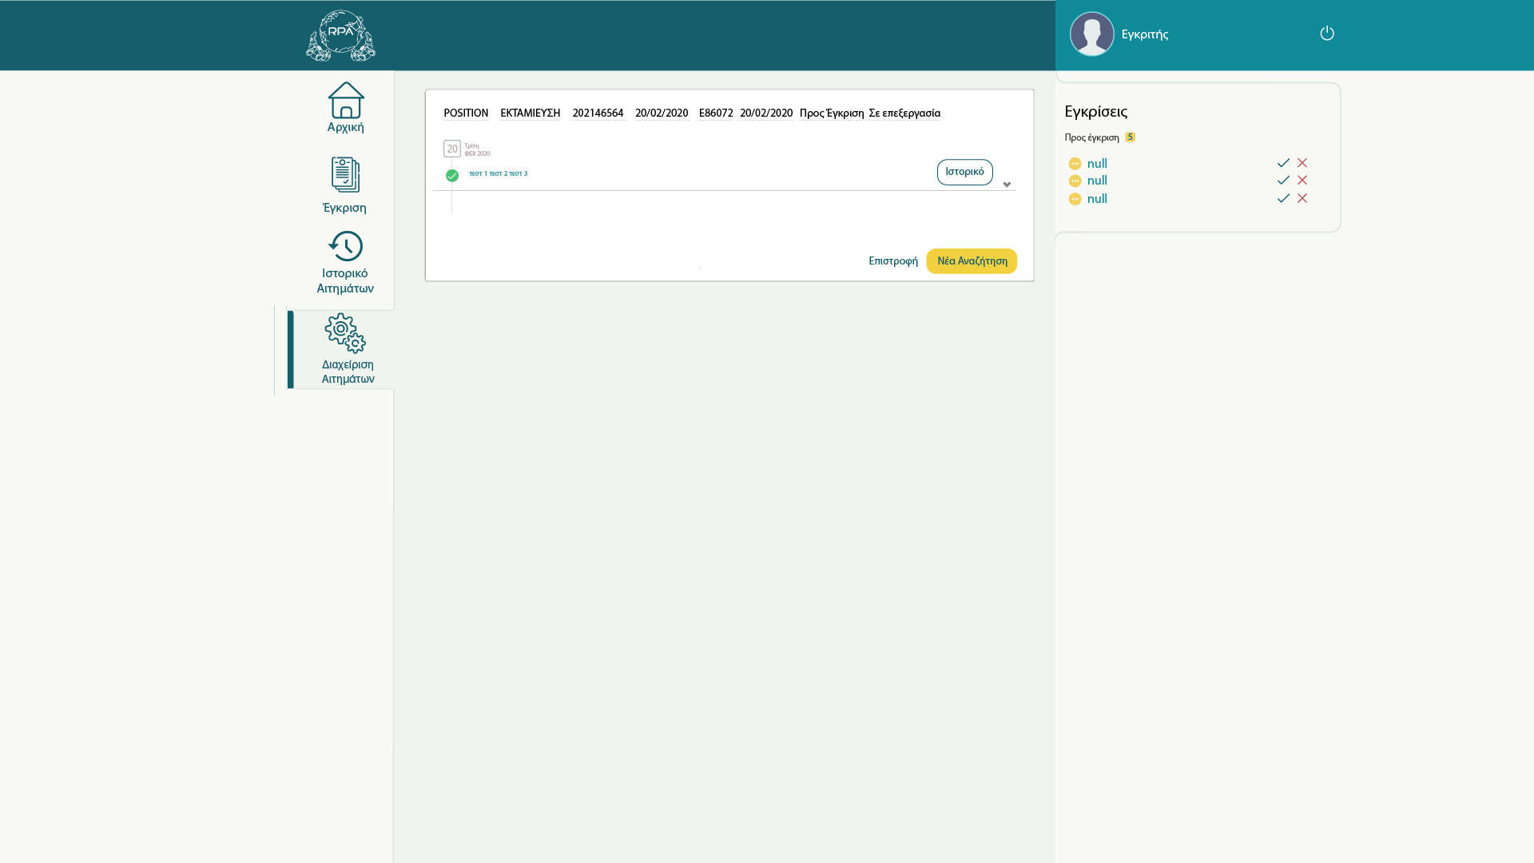Reject the third null request
The image size is (1534, 863).
pos(1302,198)
